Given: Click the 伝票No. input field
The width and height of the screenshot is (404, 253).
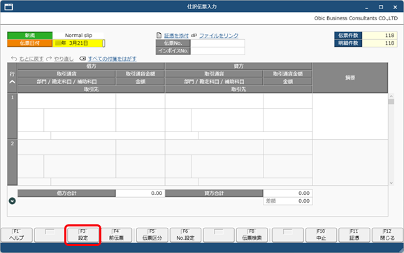Looking at the screenshot, I should 217,43.
